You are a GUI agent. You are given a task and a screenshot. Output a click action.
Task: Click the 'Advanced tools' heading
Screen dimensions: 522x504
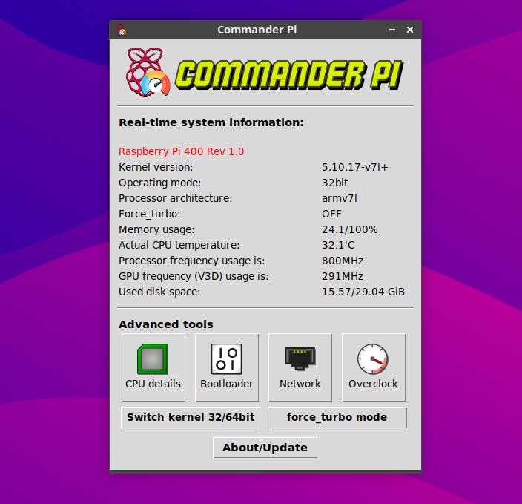166,324
